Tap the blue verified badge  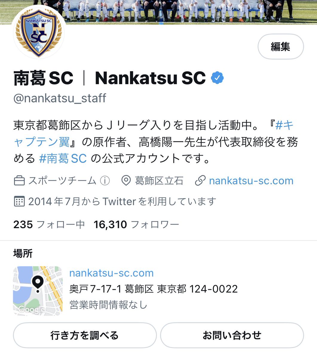point(217,78)
